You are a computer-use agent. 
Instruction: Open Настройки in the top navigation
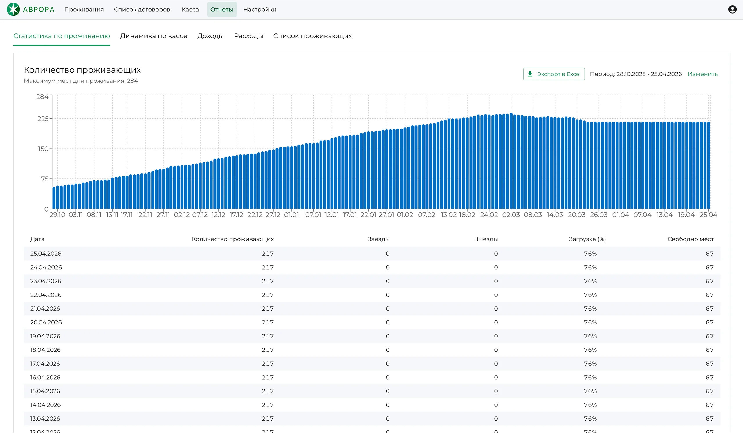[x=260, y=10]
